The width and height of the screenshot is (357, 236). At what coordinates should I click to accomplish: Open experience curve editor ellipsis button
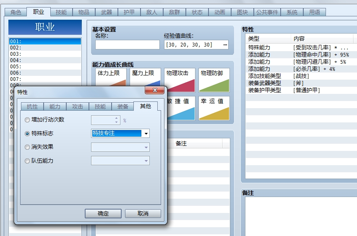pyautogui.click(x=225, y=45)
